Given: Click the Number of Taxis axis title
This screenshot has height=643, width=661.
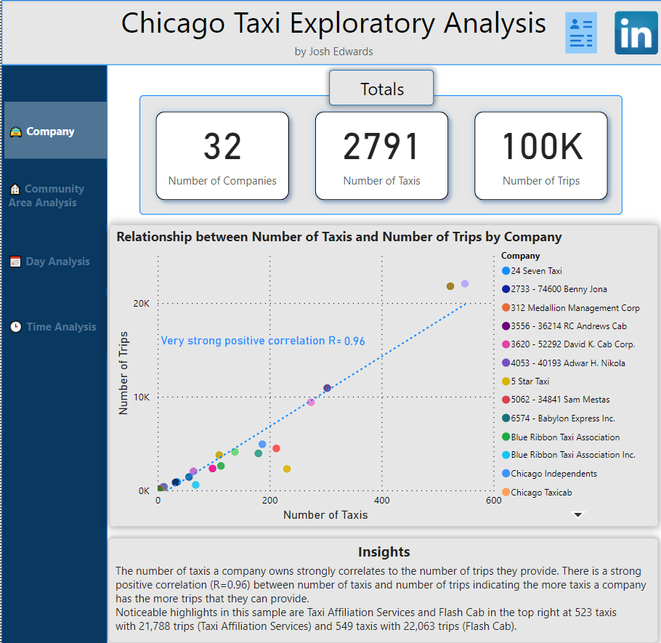Looking at the screenshot, I should tap(325, 515).
